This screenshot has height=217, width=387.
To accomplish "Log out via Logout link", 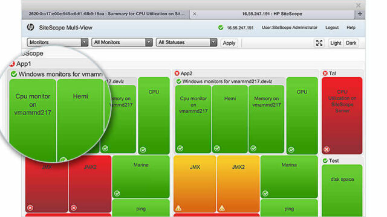I will click(332, 28).
